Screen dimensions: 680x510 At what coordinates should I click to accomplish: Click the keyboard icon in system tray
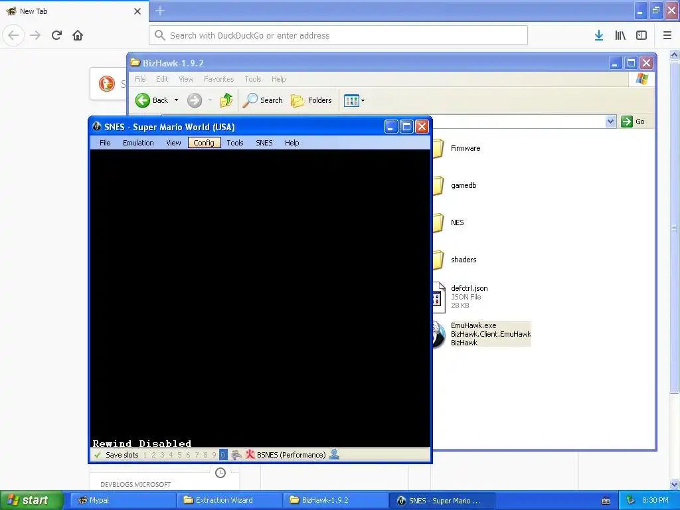coord(606,501)
